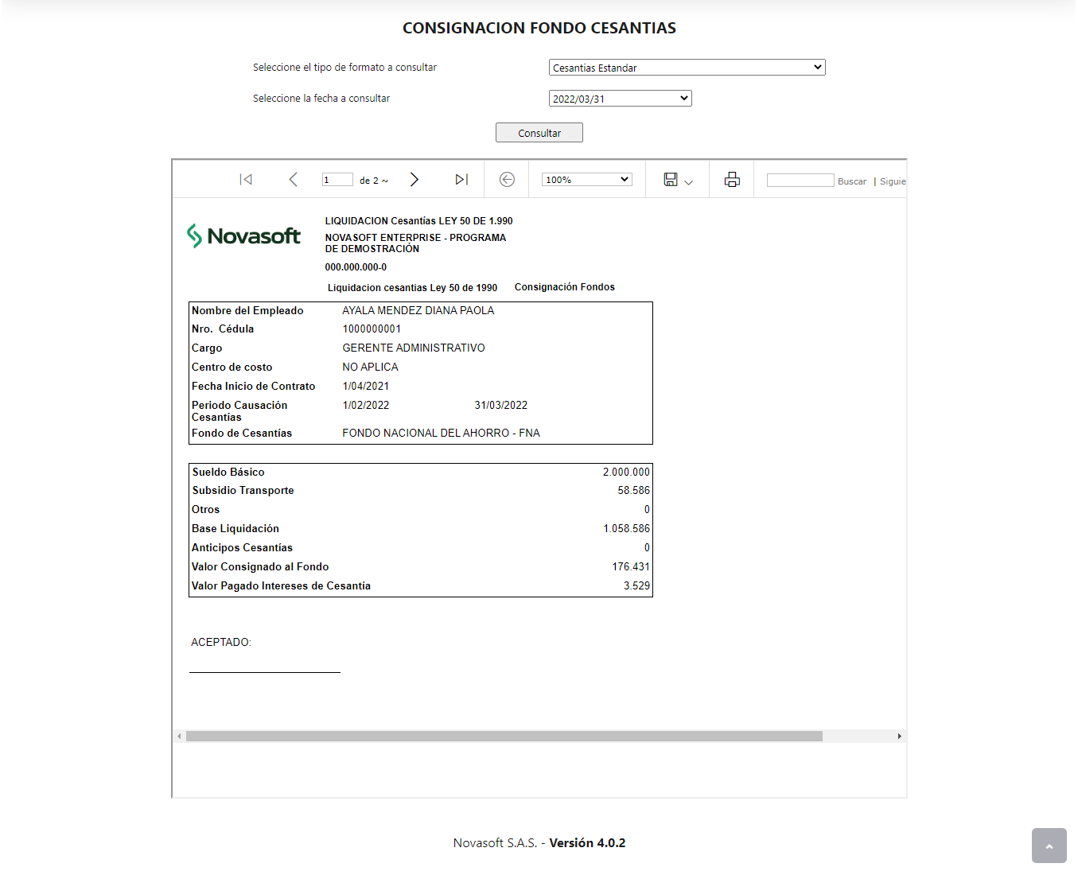
Task: Click the 'Valor Pagado Intereses de Cesantía' label
Action: (x=281, y=585)
